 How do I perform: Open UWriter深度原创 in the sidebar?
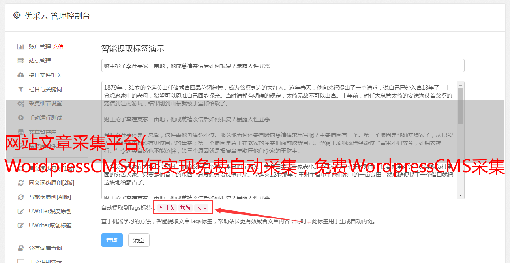point(50,211)
